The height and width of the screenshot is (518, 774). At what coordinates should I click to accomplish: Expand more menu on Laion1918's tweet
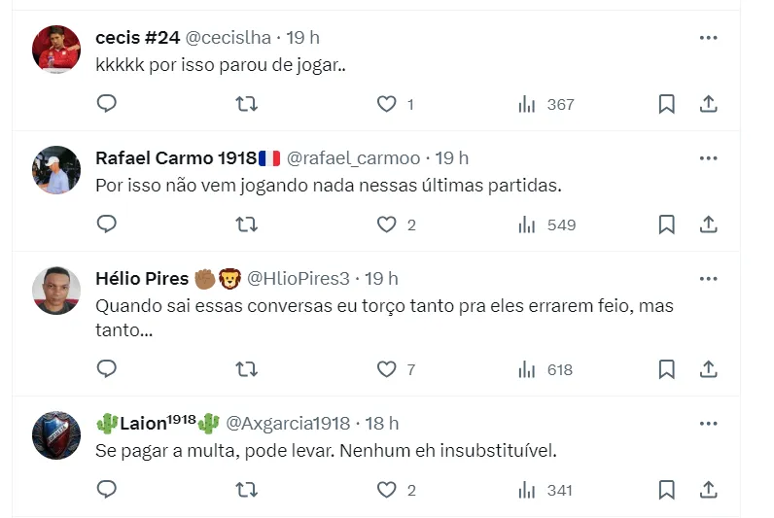click(709, 424)
